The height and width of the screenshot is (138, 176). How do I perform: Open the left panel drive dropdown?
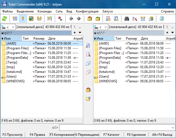[x=8, y=27]
